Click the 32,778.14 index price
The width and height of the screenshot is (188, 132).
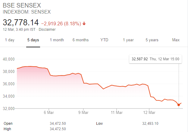[21, 22]
